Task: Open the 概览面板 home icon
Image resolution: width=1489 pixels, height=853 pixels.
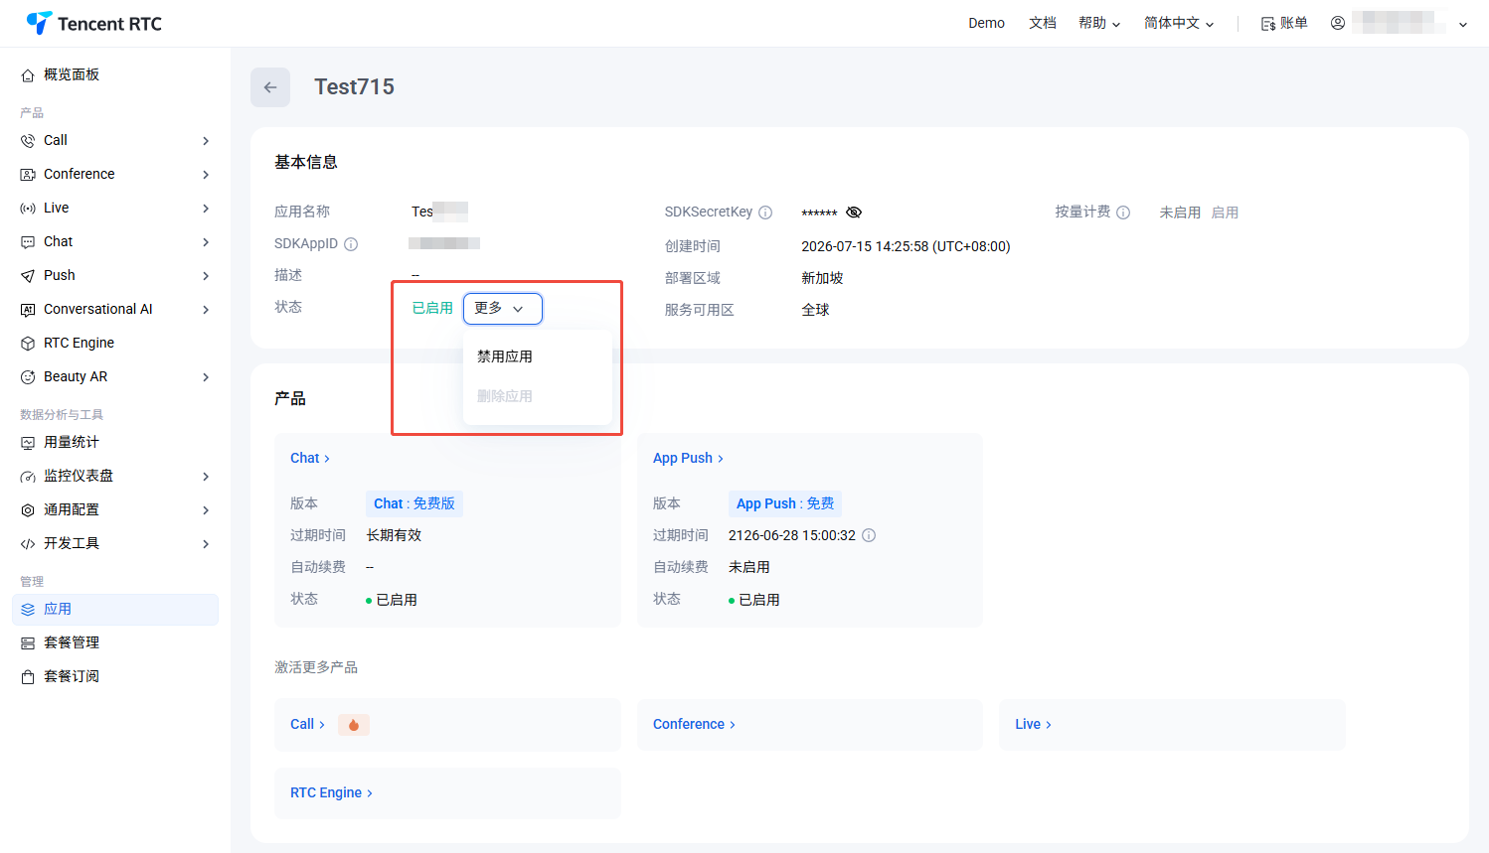Action: [28, 75]
